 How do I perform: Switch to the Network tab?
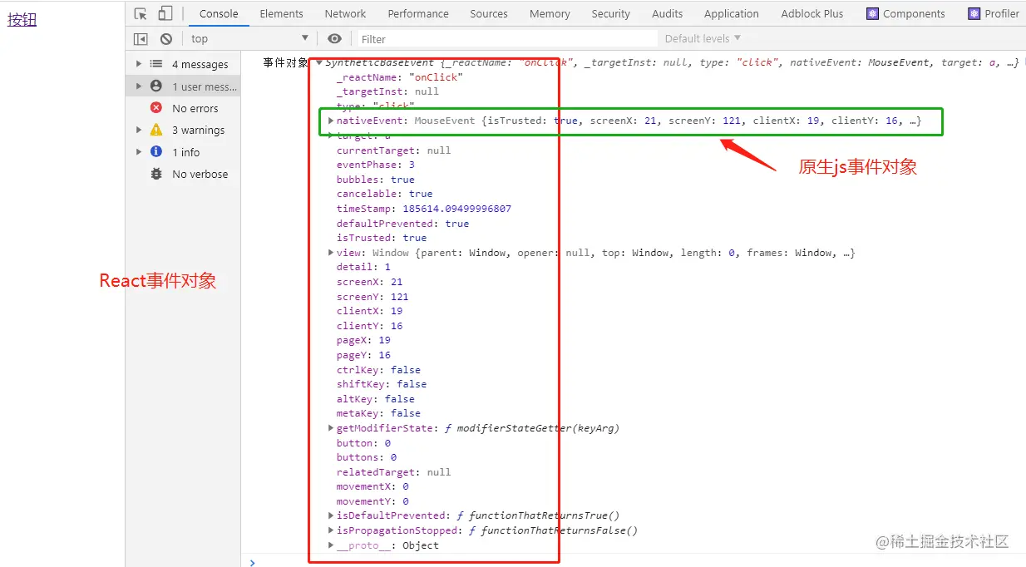click(x=345, y=13)
